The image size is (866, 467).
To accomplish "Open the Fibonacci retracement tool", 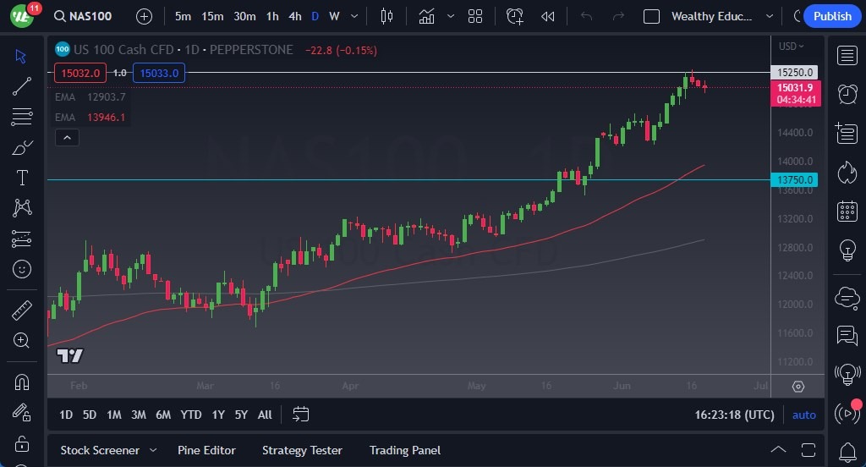I will pos(22,117).
